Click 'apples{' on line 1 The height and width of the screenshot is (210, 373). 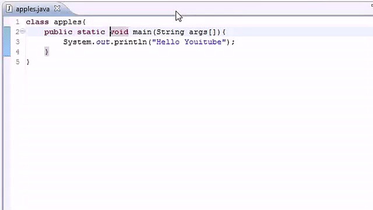(x=70, y=22)
